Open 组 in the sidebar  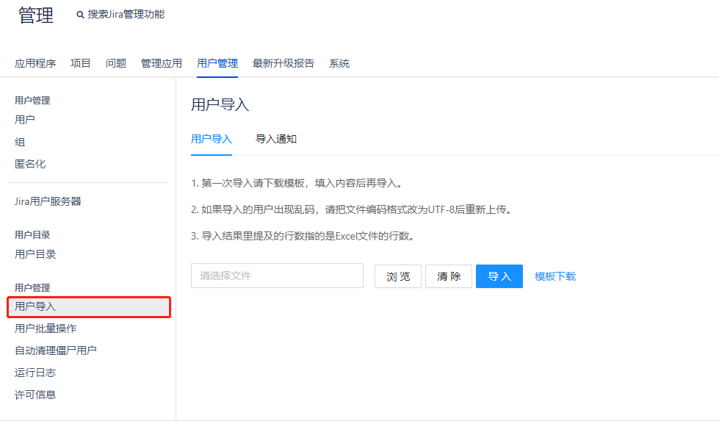(20, 142)
